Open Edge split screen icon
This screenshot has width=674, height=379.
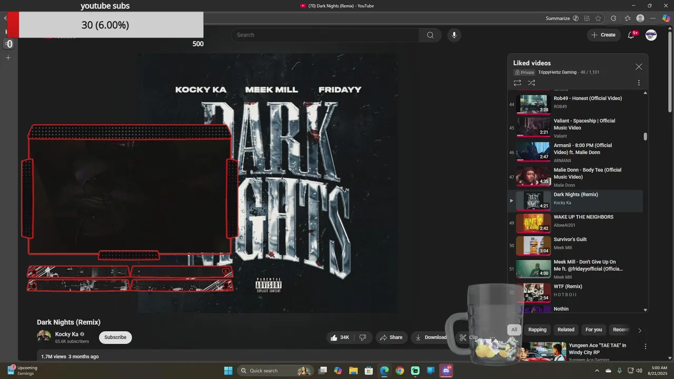click(587, 18)
